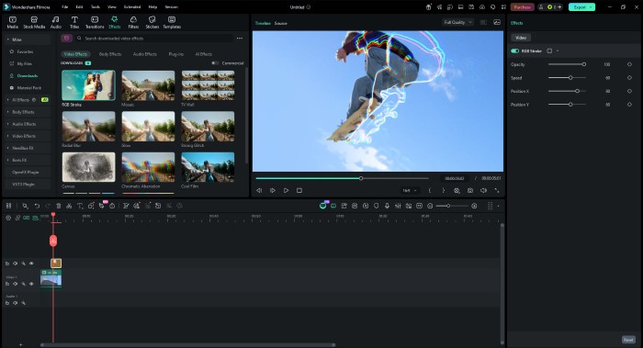Switch to the Source preview tab
This screenshot has height=348, width=643.
[280, 23]
